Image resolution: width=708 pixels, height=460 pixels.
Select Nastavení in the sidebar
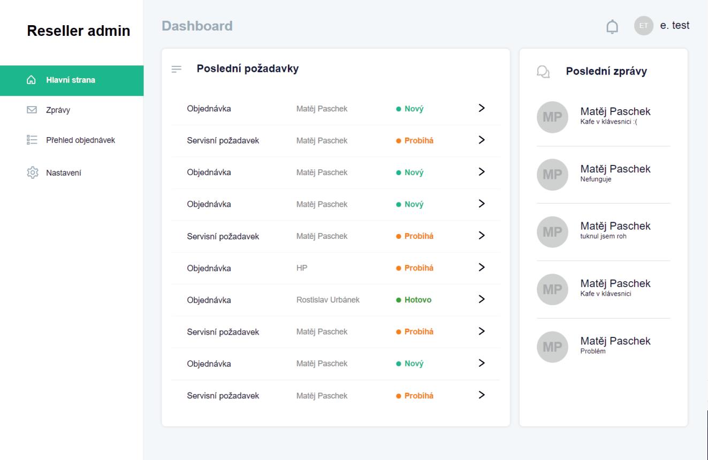[x=63, y=172]
